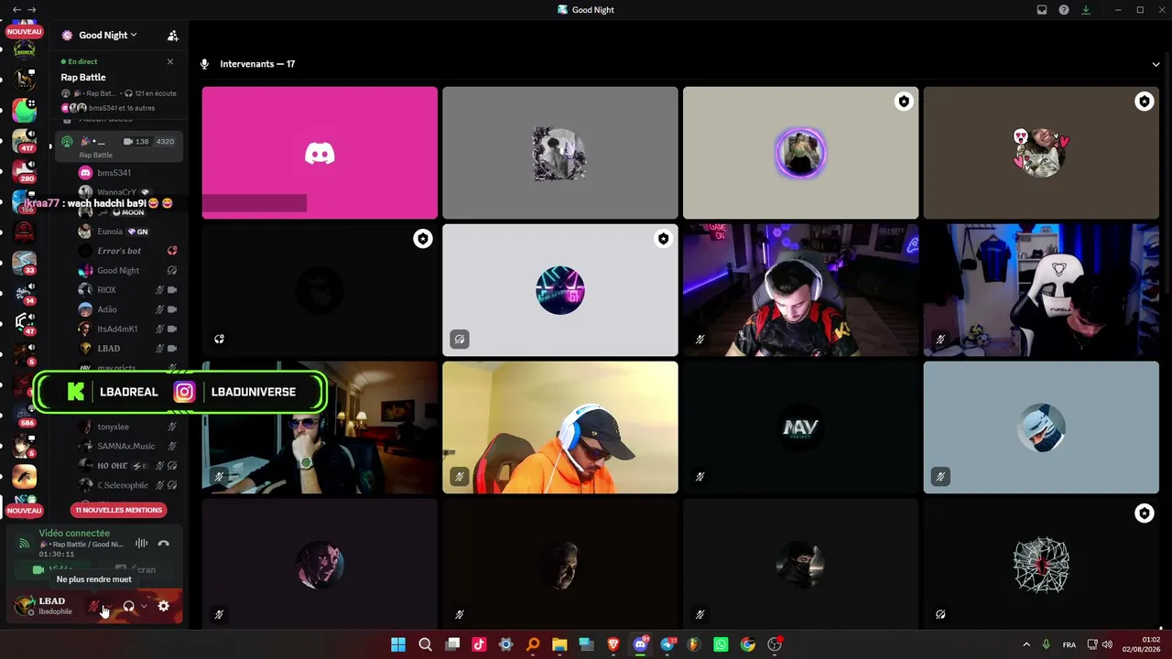Collapse the Intervenants section chevron
The image size is (1172, 659).
pyautogui.click(x=1156, y=64)
